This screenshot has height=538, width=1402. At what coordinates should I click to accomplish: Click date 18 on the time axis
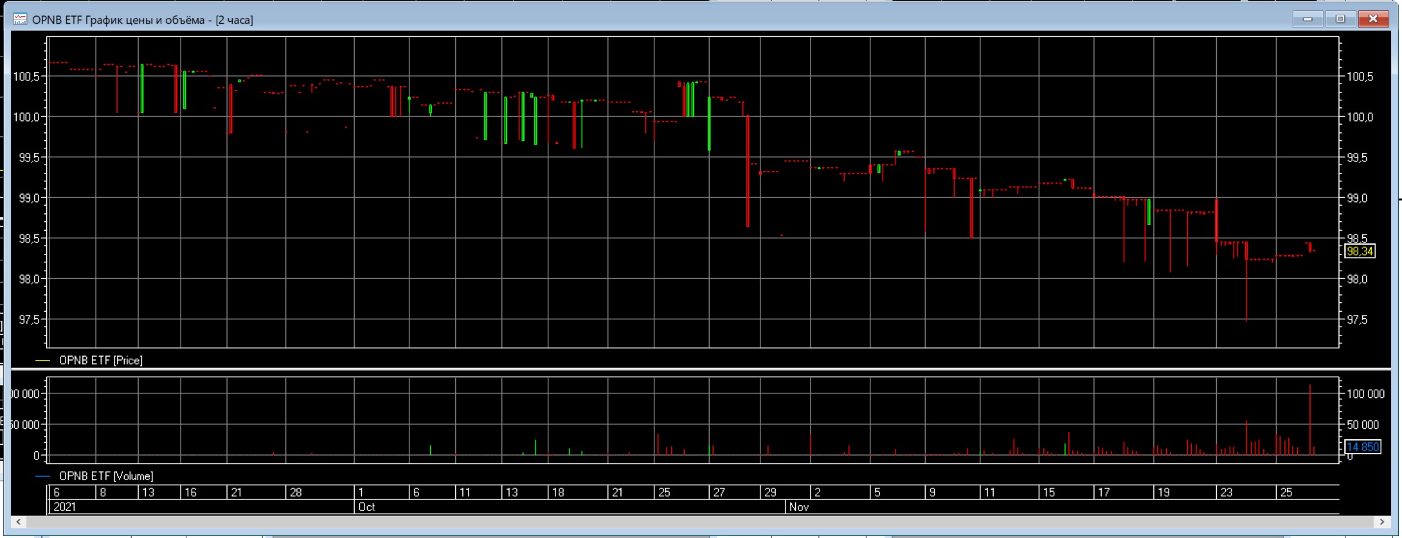click(x=558, y=492)
